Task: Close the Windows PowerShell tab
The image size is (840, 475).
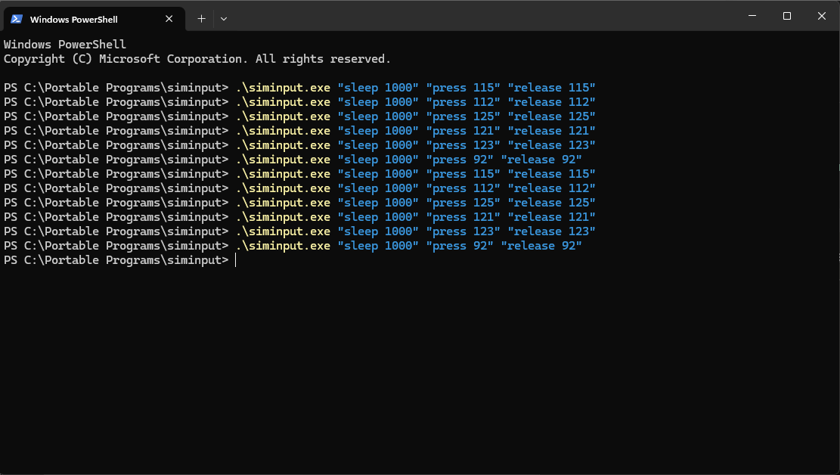Action: [x=169, y=19]
